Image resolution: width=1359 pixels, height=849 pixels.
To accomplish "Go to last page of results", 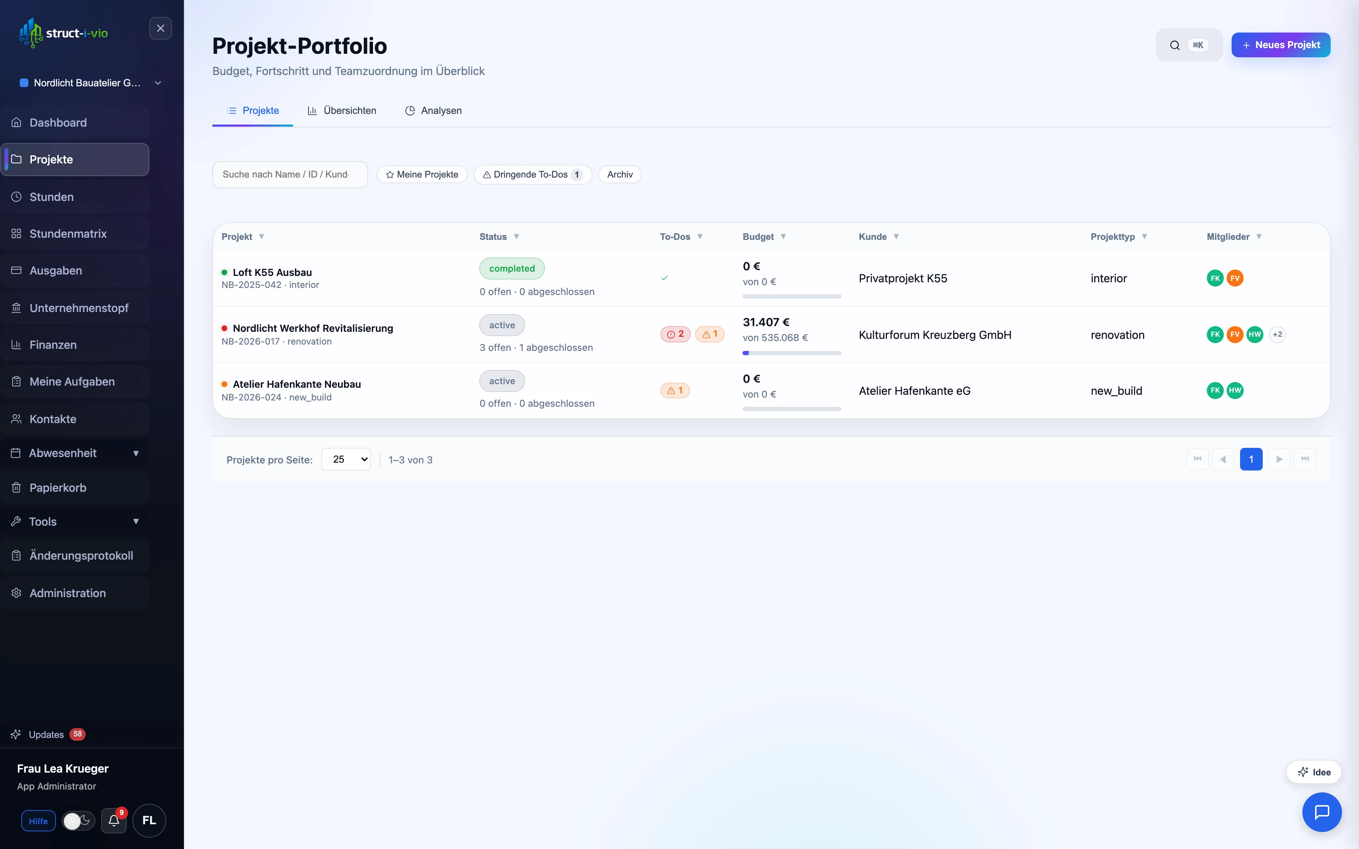I will tap(1305, 459).
